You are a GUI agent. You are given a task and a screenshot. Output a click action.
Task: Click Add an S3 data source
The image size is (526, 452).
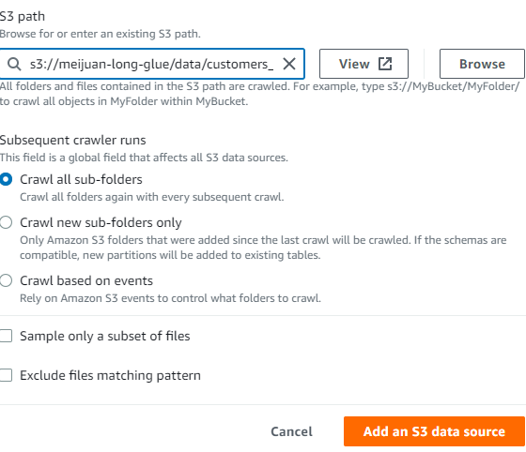tap(434, 431)
